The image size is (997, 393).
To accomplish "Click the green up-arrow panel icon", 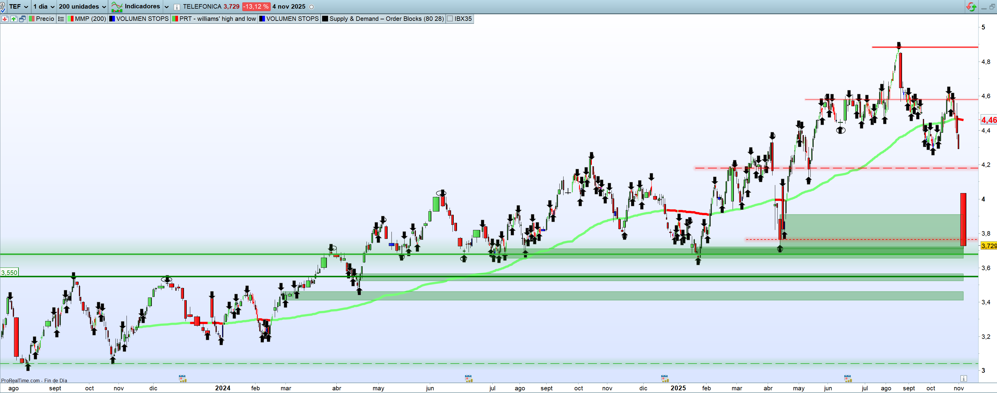I will (x=14, y=18).
